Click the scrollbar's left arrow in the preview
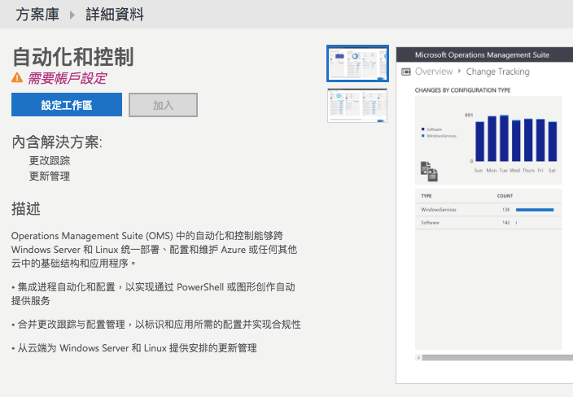 click(418, 358)
